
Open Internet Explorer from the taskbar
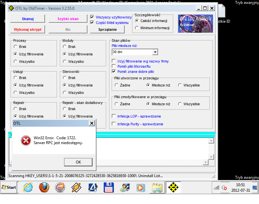[28, 187]
